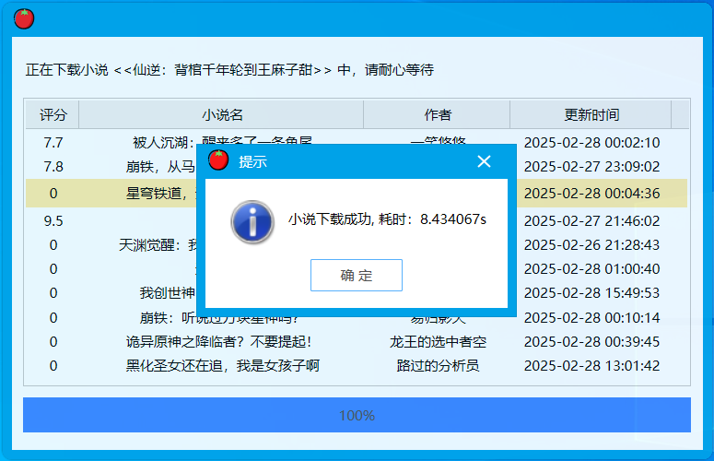This screenshot has width=714, height=461.
Task: Click the tomato icon in the 提示 dialog
Action: [218, 160]
